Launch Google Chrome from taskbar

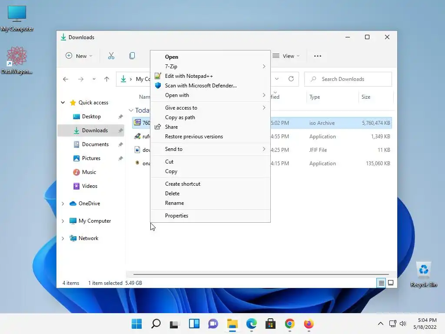(x=290, y=324)
